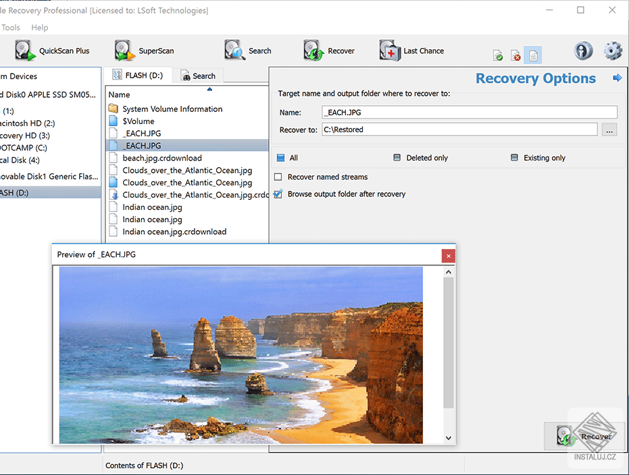
Task: Browse for a different Recover to folder
Action: (609, 130)
